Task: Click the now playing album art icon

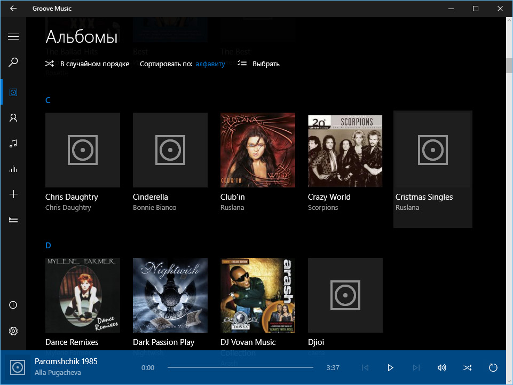Action: tap(17, 368)
